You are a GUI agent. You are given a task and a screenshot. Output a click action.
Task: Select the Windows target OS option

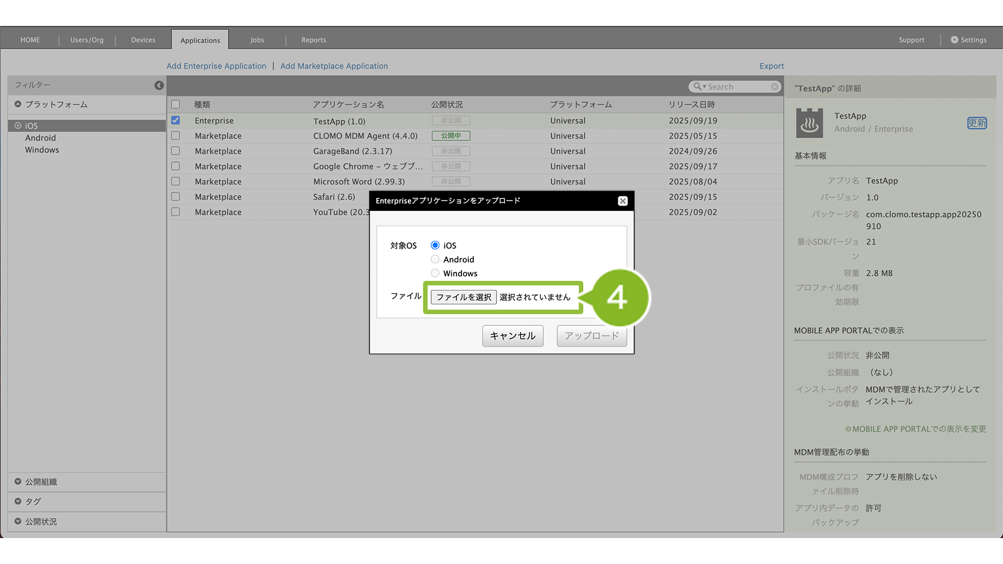(x=435, y=274)
